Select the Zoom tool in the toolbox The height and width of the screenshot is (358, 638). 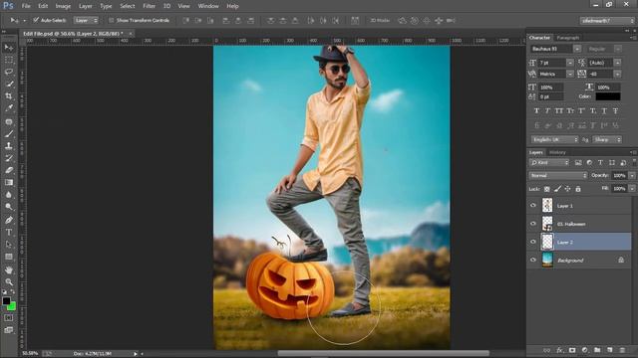pyautogui.click(x=9, y=282)
